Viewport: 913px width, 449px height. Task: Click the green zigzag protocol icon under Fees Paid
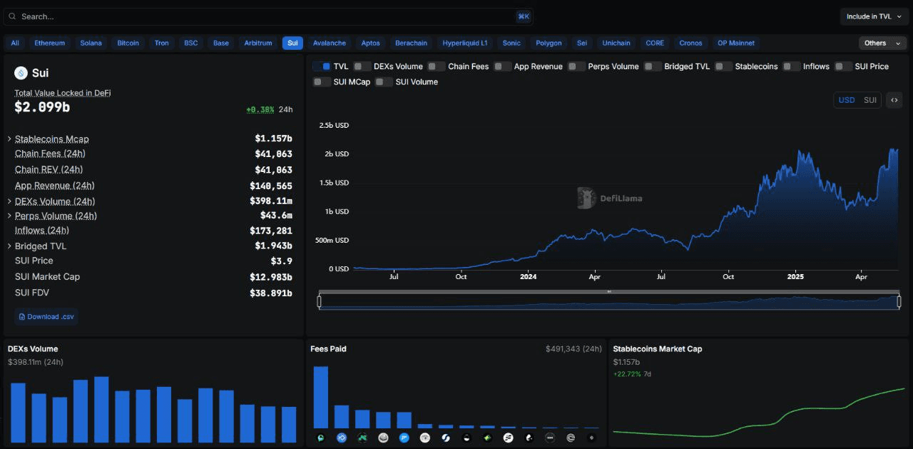click(362, 438)
